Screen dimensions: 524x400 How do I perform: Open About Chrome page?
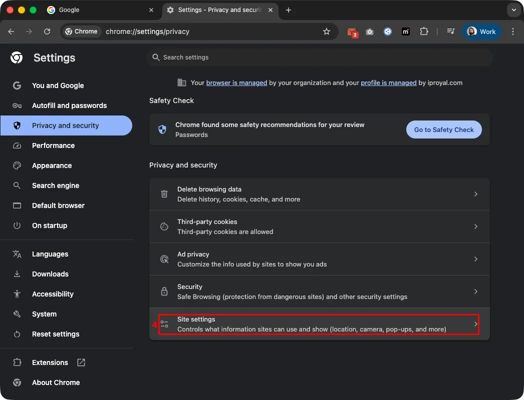(x=66, y=382)
